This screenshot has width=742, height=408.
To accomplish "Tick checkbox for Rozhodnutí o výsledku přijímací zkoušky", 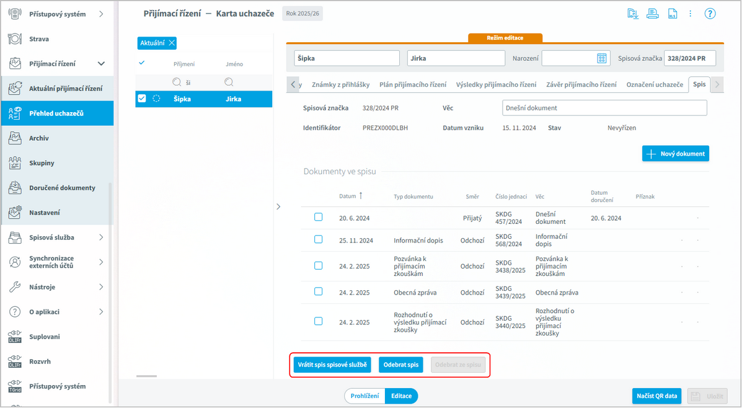I will point(319,321).
